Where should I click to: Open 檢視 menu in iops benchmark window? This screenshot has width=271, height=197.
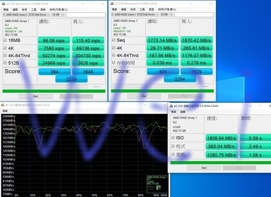(24, 9)
